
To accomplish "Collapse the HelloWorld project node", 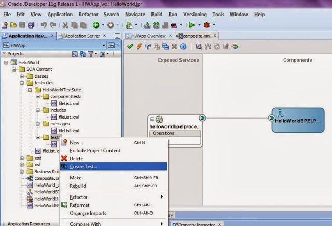I will point(6,62).
